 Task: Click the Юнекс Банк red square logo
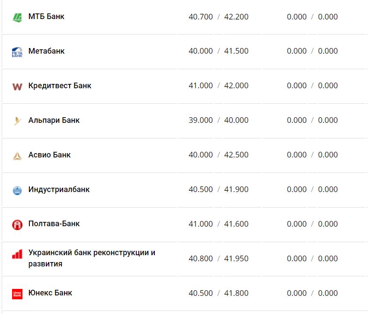(17, 294)
